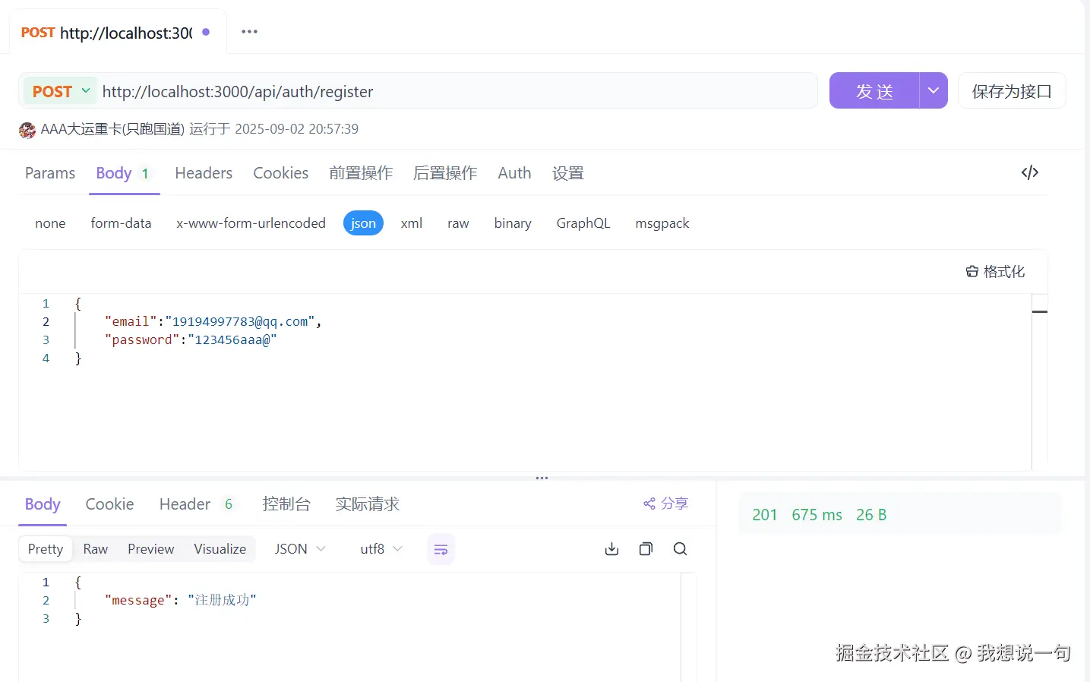The image size is (1090, 682).
Task: Click the 格式化 format button
Action: [995, 272]
